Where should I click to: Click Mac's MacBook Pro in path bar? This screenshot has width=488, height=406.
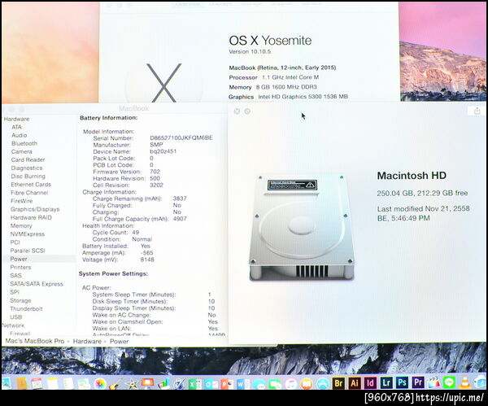coord(35,341)
